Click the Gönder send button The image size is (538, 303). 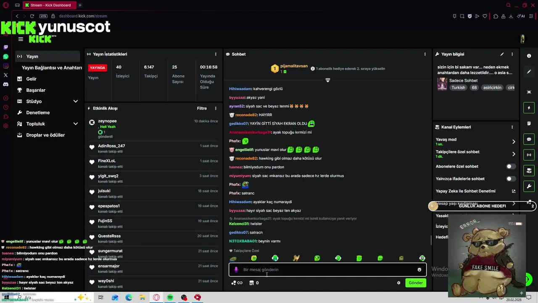tap(416, 283)
